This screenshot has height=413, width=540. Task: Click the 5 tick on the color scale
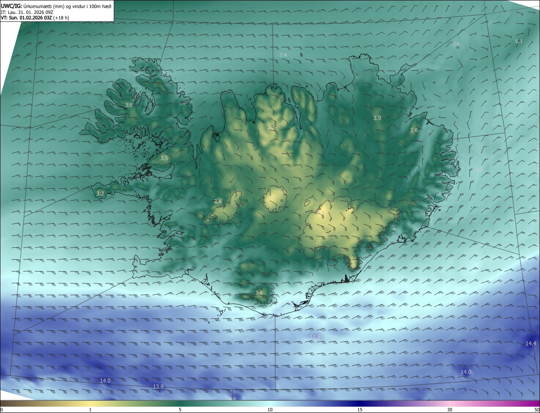pos(180,410)
